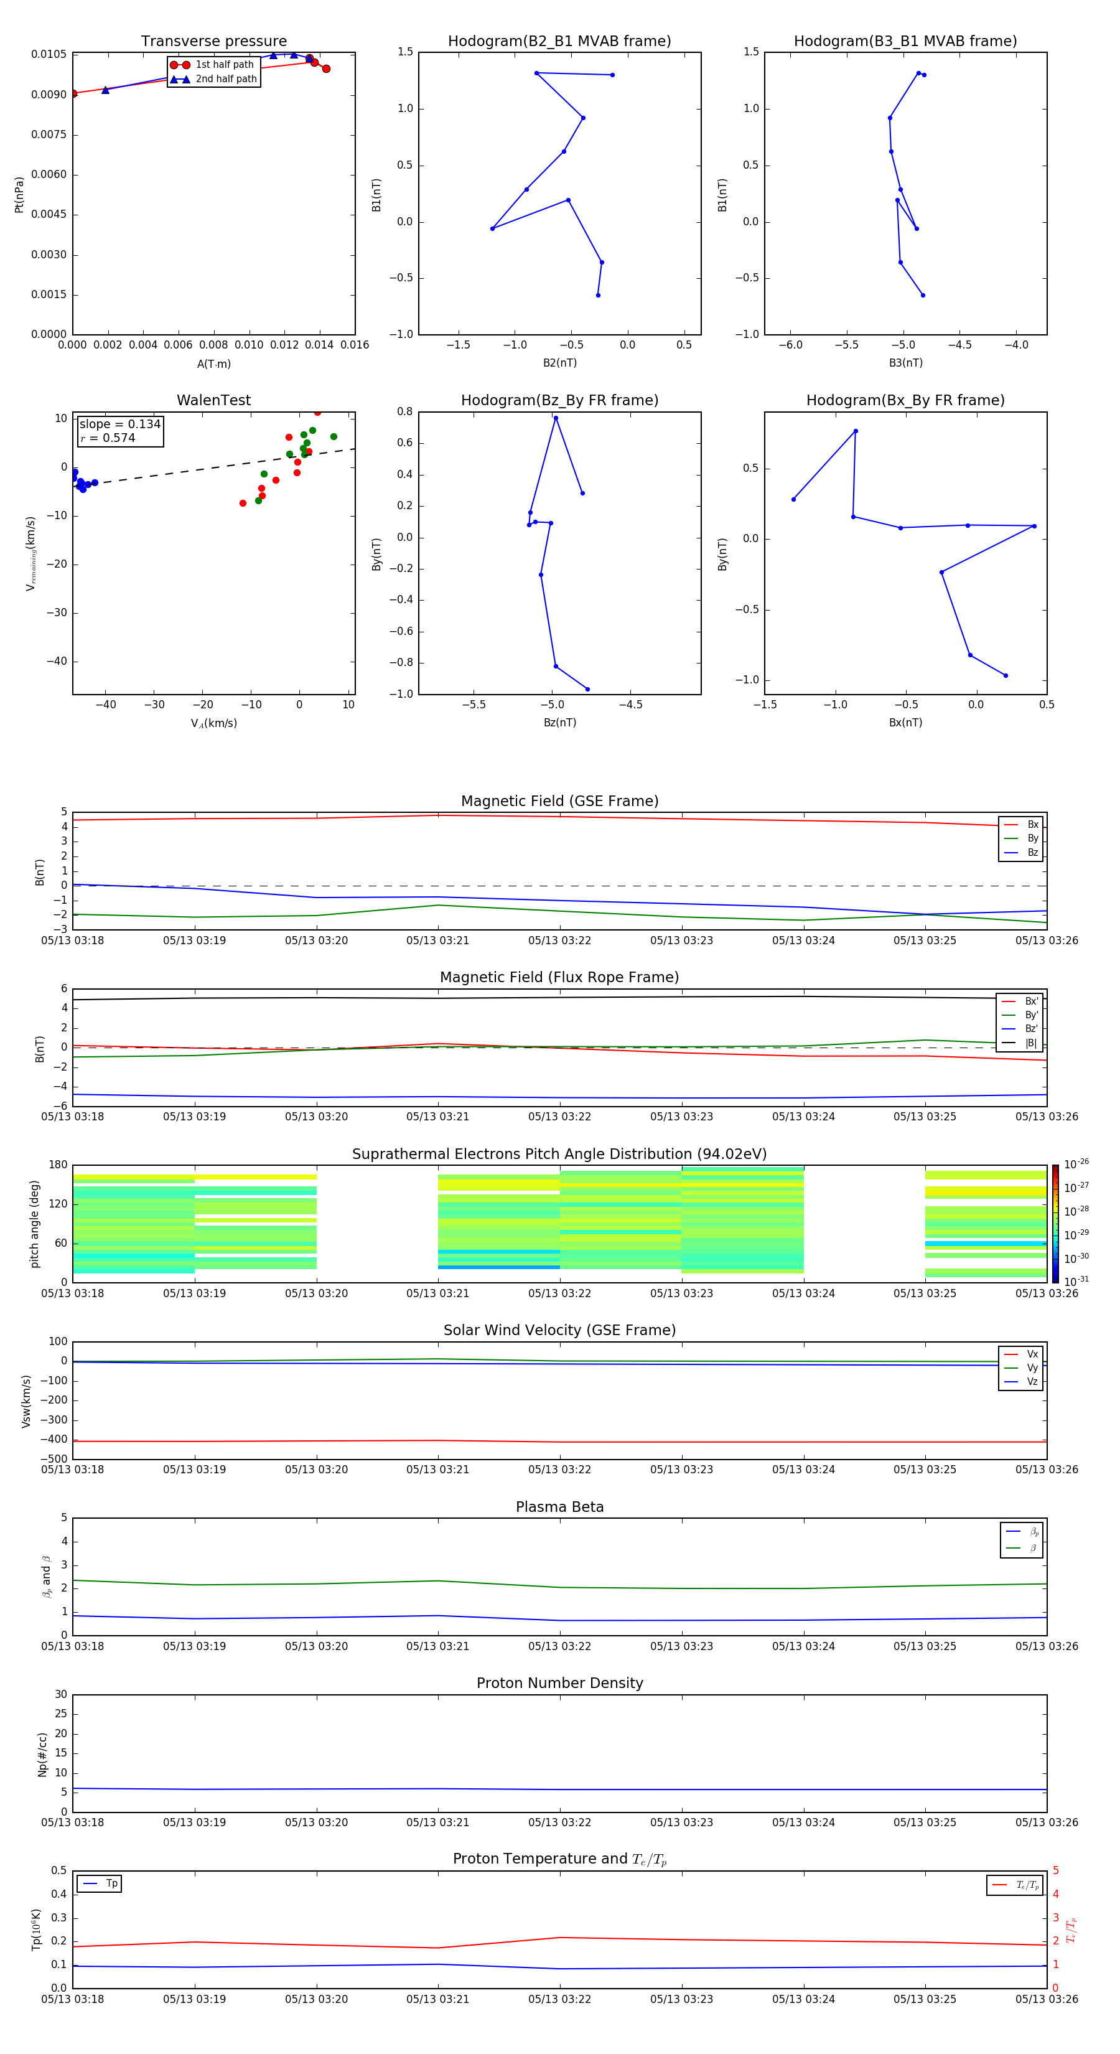Click the "Hodogram(B2_B1 MVAB frame)" title
Viewport: 1120px width, 2054px height.
pos(559,42)
